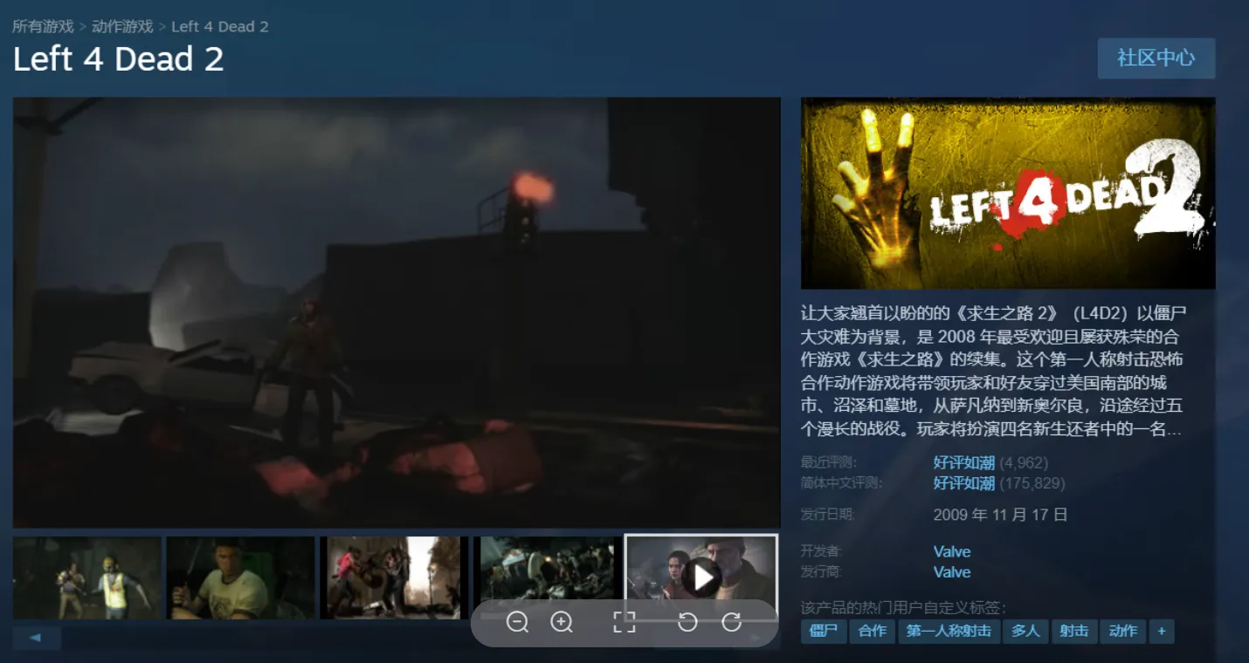Image resolution: width=1249 pixels, height=663 pixels.
Task: Open the publisher Valve link
Action: (x=952, y=572)
